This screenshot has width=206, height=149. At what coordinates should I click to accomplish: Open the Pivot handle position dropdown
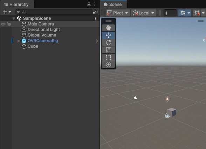(118, 13)
